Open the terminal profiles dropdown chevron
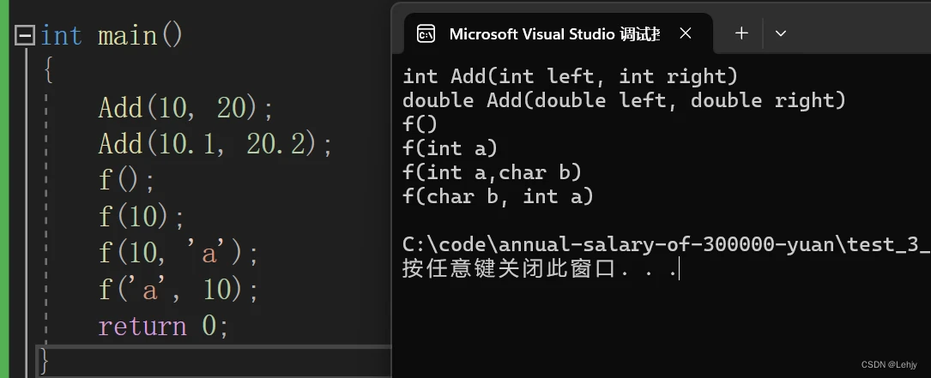 coord(780,33)
